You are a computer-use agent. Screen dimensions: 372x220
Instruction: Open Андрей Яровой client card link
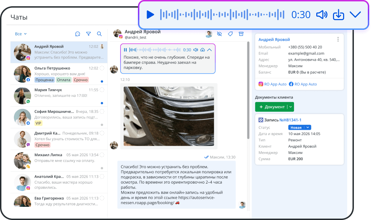tap(274, 40)
